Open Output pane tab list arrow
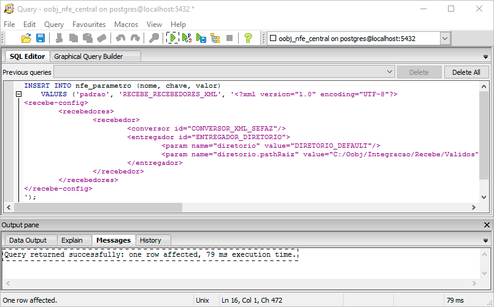This screenshot has width=494, height=307. click(485, 241)
